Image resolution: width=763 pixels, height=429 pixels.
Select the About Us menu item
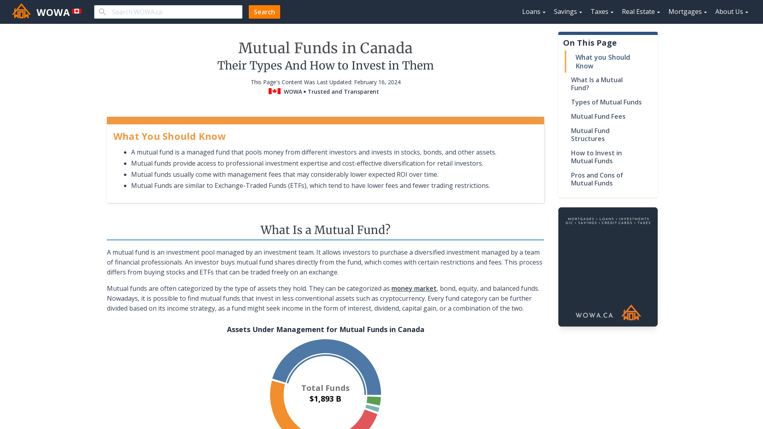point(732,12)
